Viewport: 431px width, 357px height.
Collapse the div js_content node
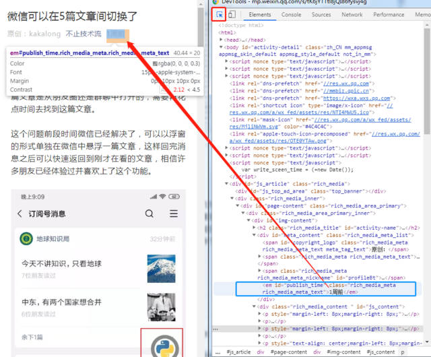point(254,306)
